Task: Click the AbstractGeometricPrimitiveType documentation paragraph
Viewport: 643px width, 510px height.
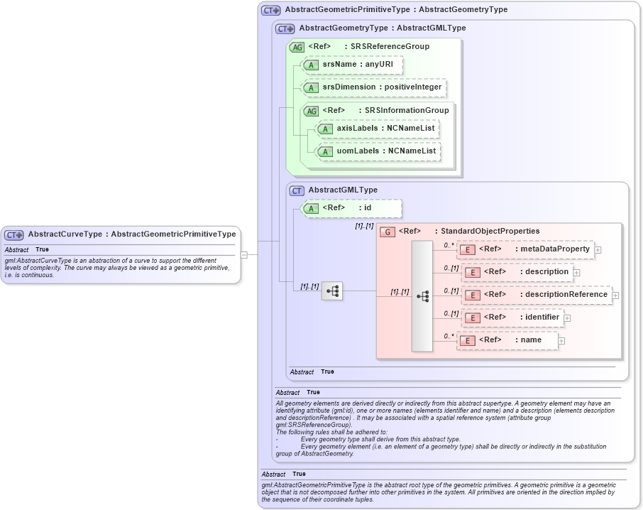Action: [439, 492]
